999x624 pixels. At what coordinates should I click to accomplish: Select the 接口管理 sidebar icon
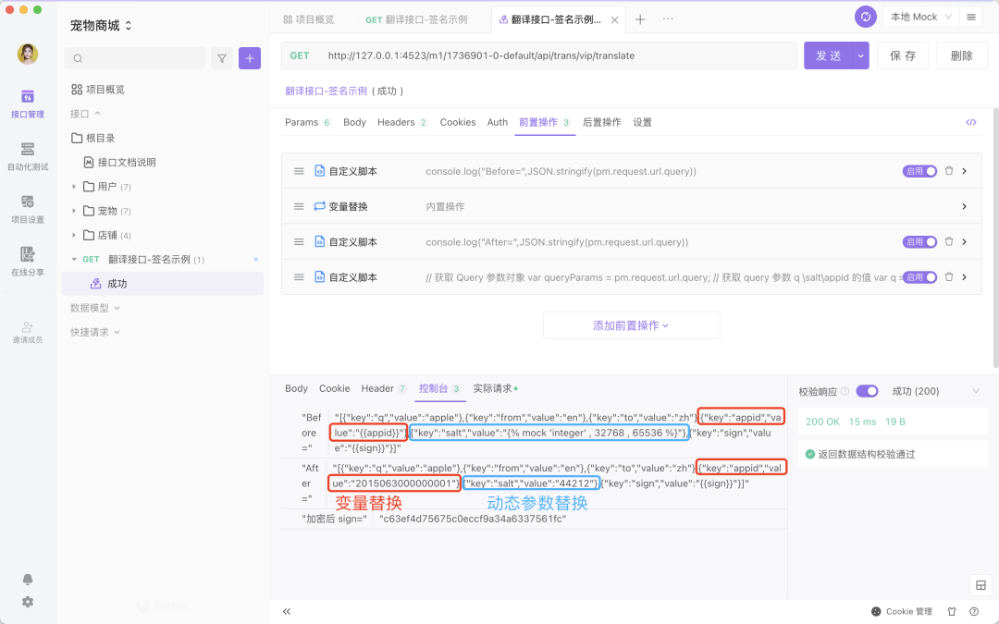[x=27, y=97]
